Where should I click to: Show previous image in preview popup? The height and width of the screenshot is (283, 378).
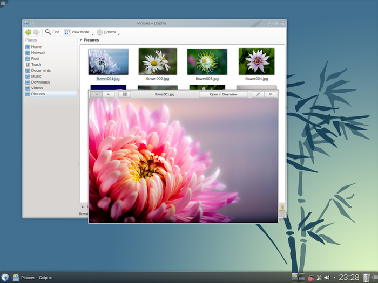coord(96,94)
